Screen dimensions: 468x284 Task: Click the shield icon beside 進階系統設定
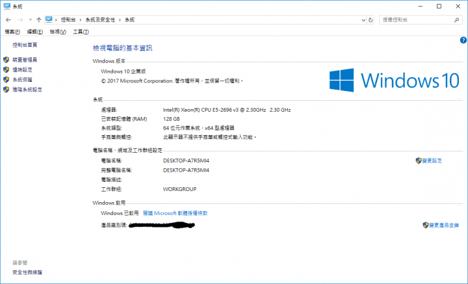(6, 90)
